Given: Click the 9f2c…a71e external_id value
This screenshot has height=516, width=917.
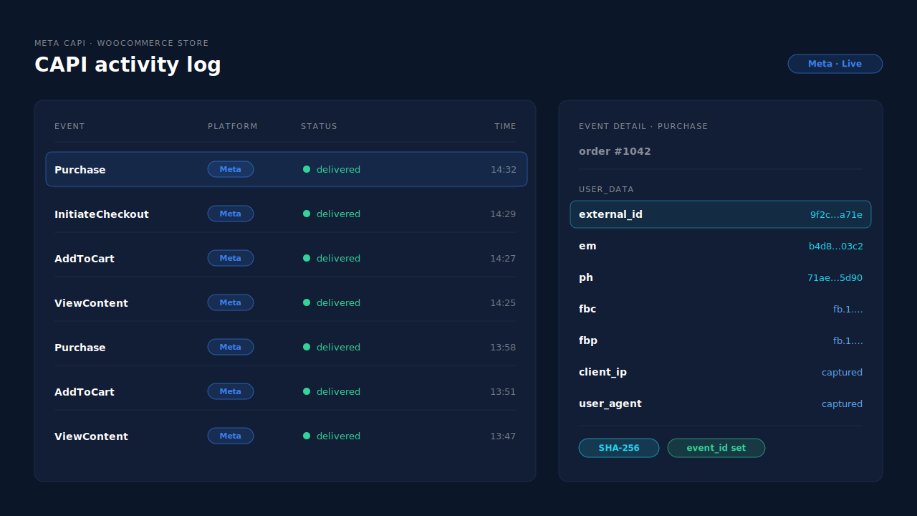Looking at the screenshot, I should pyautogui.click(x=836, y=214).
